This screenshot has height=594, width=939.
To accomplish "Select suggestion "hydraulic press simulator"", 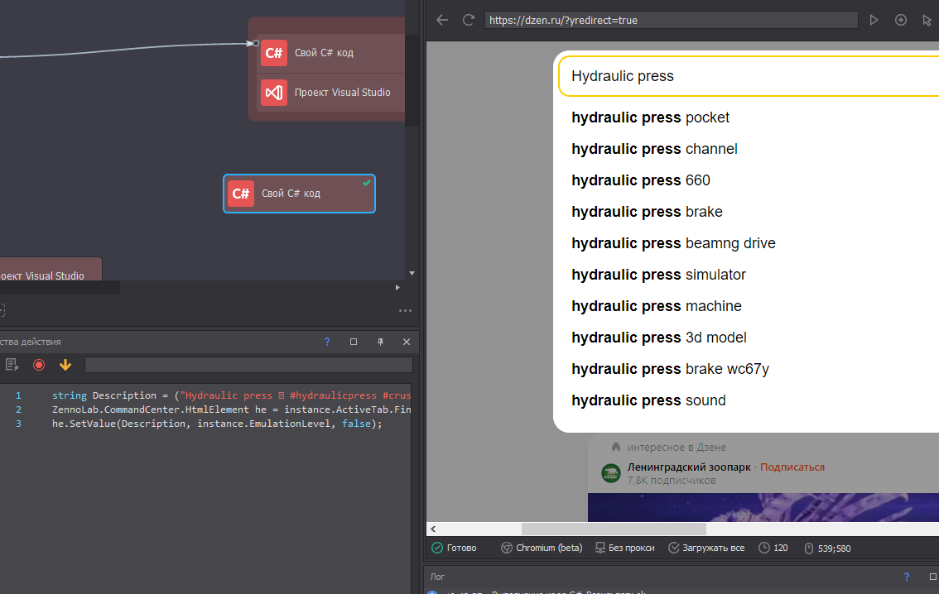I will (x=658, y=275).
